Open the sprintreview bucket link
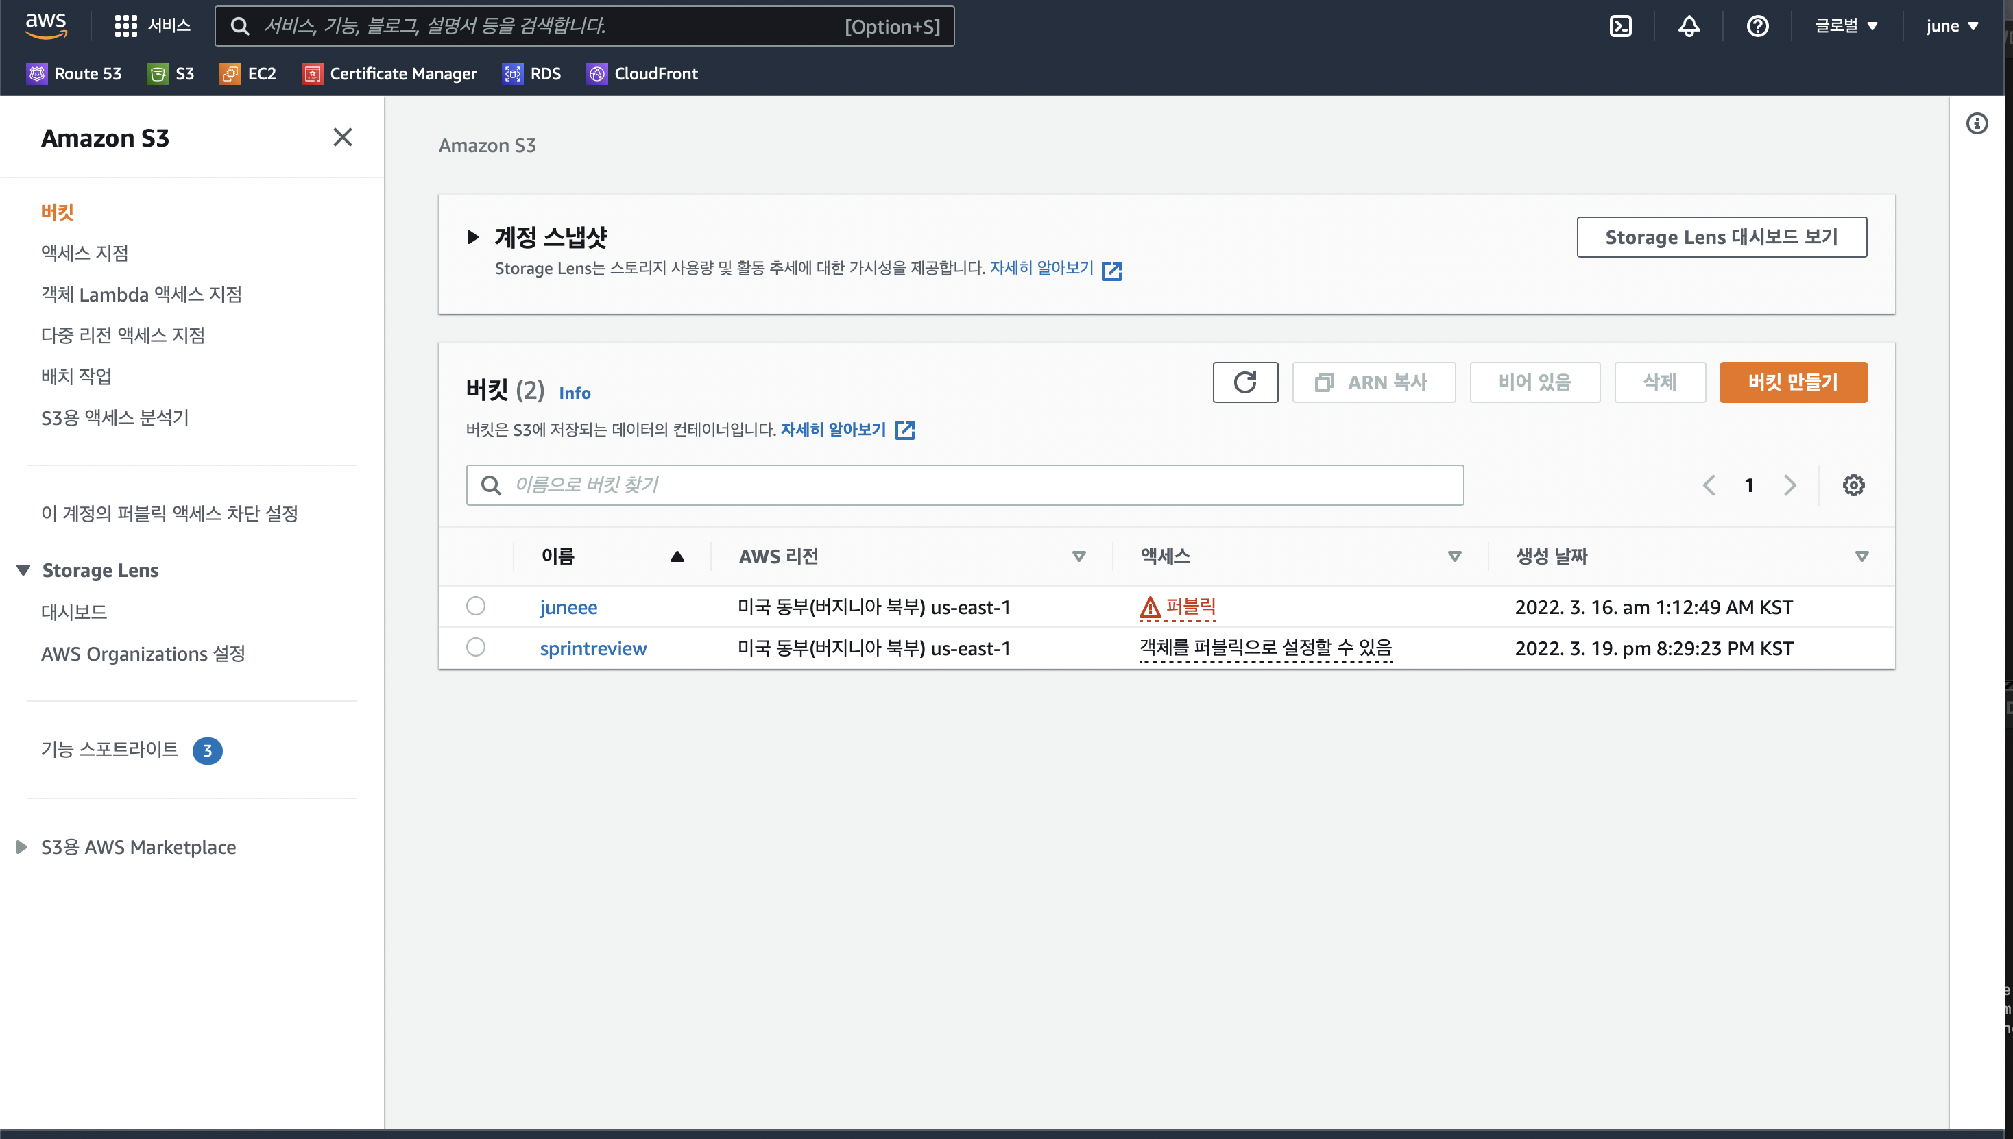Image resolution: width=2013 pixels, height=1139 pixels. point(593,648)
